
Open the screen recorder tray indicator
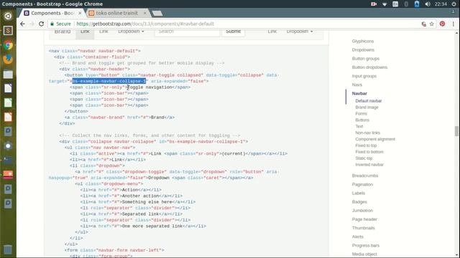point(374,4)
